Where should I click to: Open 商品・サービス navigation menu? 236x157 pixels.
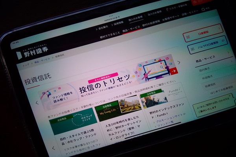(x=131, y=29)
